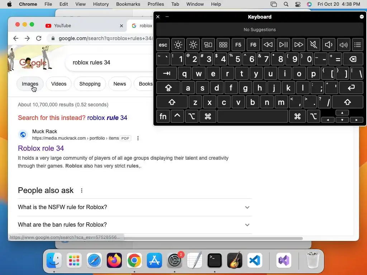Expand What is the NSFW rule for Roblox
Image resolution: width=367 pixels, height=275 pixels.
coord(135,207)
